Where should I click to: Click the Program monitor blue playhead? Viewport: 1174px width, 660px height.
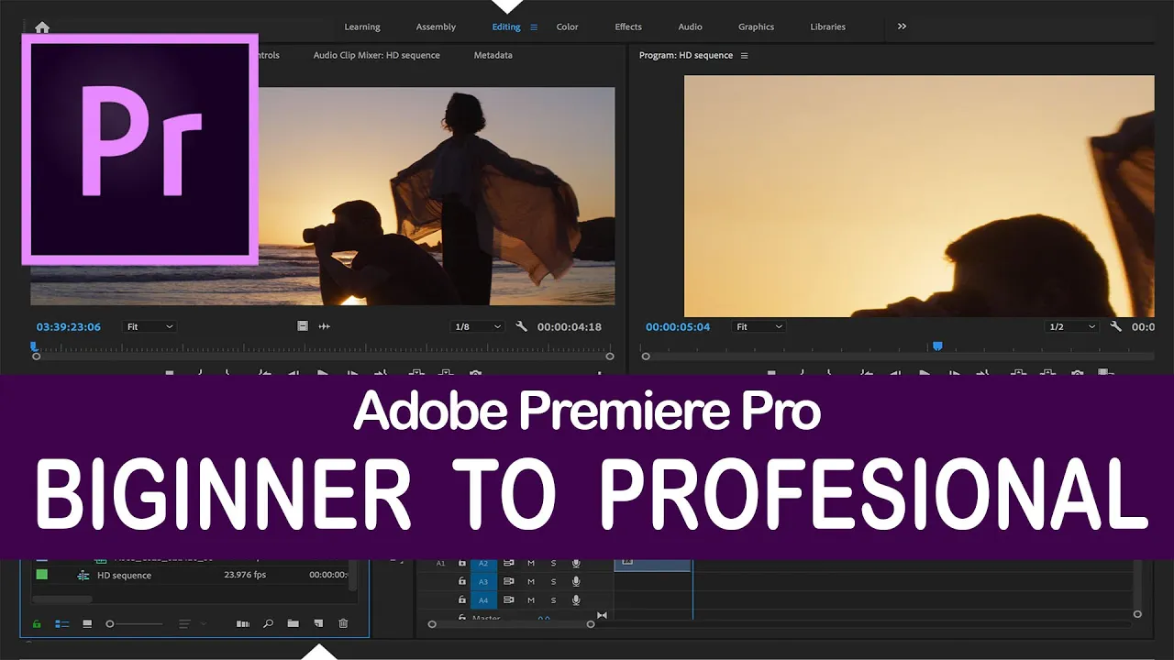pyautogui.click(x=937, y=346)
